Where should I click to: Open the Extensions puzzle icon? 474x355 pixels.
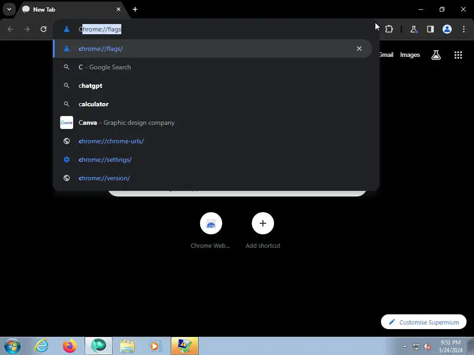[x=389, y=29]
